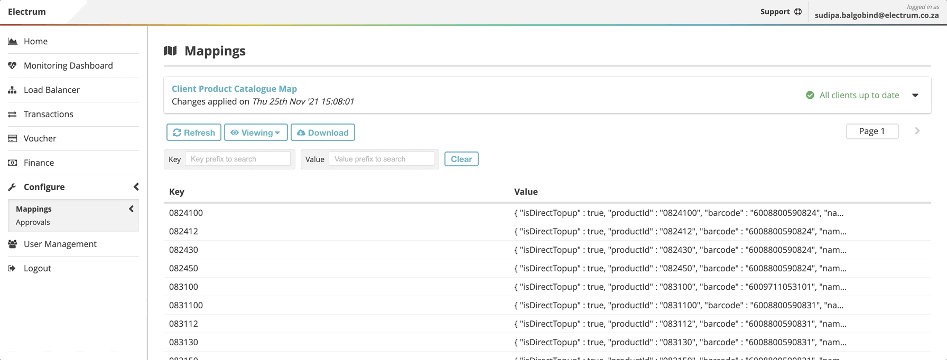The width and height of the screenshot is (947, 360).
Task: Open the Transactions menu item
Action: pyautogui.click(x=48, y=114)
